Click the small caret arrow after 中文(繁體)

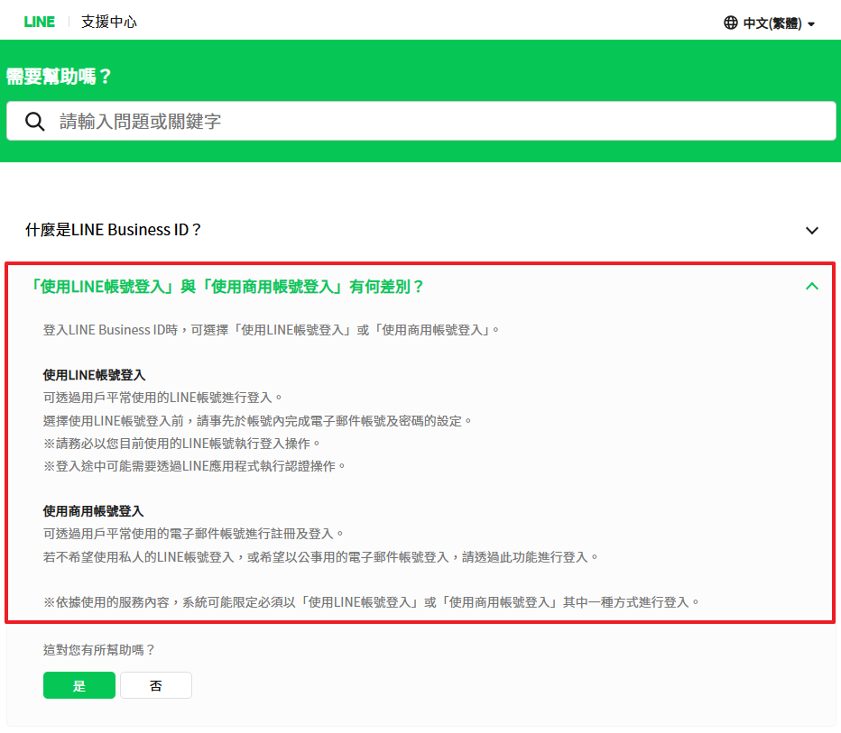pos(811,24)
